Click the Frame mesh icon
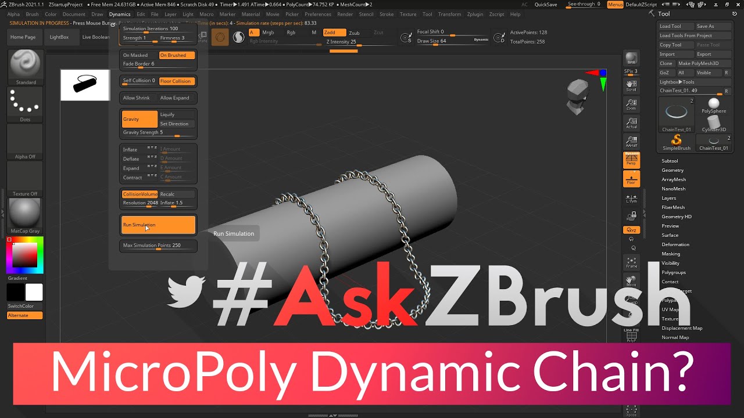744x418 pixels. point(631,262)
